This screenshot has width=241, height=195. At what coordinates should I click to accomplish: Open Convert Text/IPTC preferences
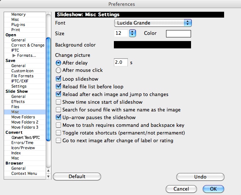click(25, 138)
